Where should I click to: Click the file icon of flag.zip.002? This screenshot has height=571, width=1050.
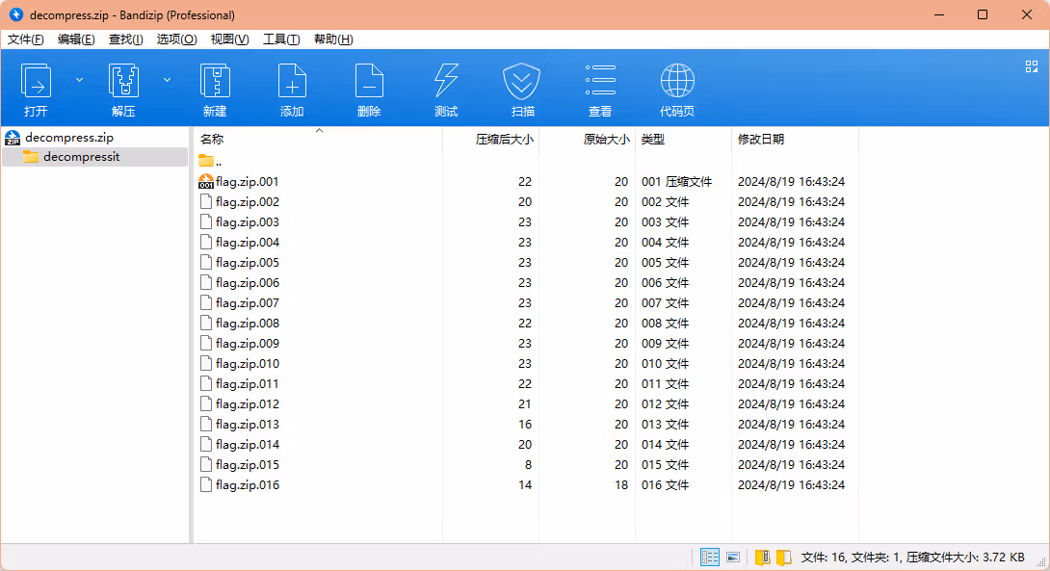pos(206,201)
